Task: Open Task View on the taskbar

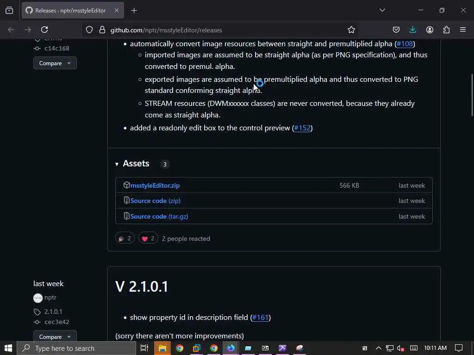Action: tap(144, 348)
